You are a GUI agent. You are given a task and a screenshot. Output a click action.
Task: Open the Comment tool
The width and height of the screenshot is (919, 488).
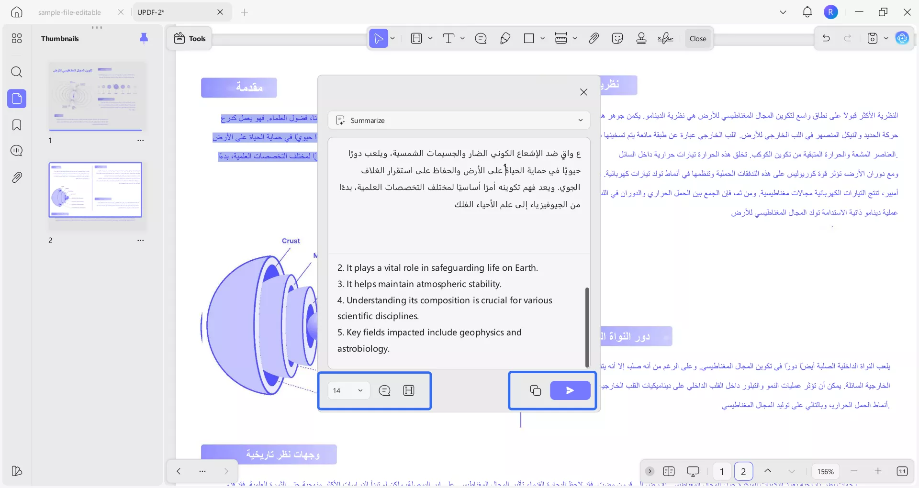(x=481, y=38)
